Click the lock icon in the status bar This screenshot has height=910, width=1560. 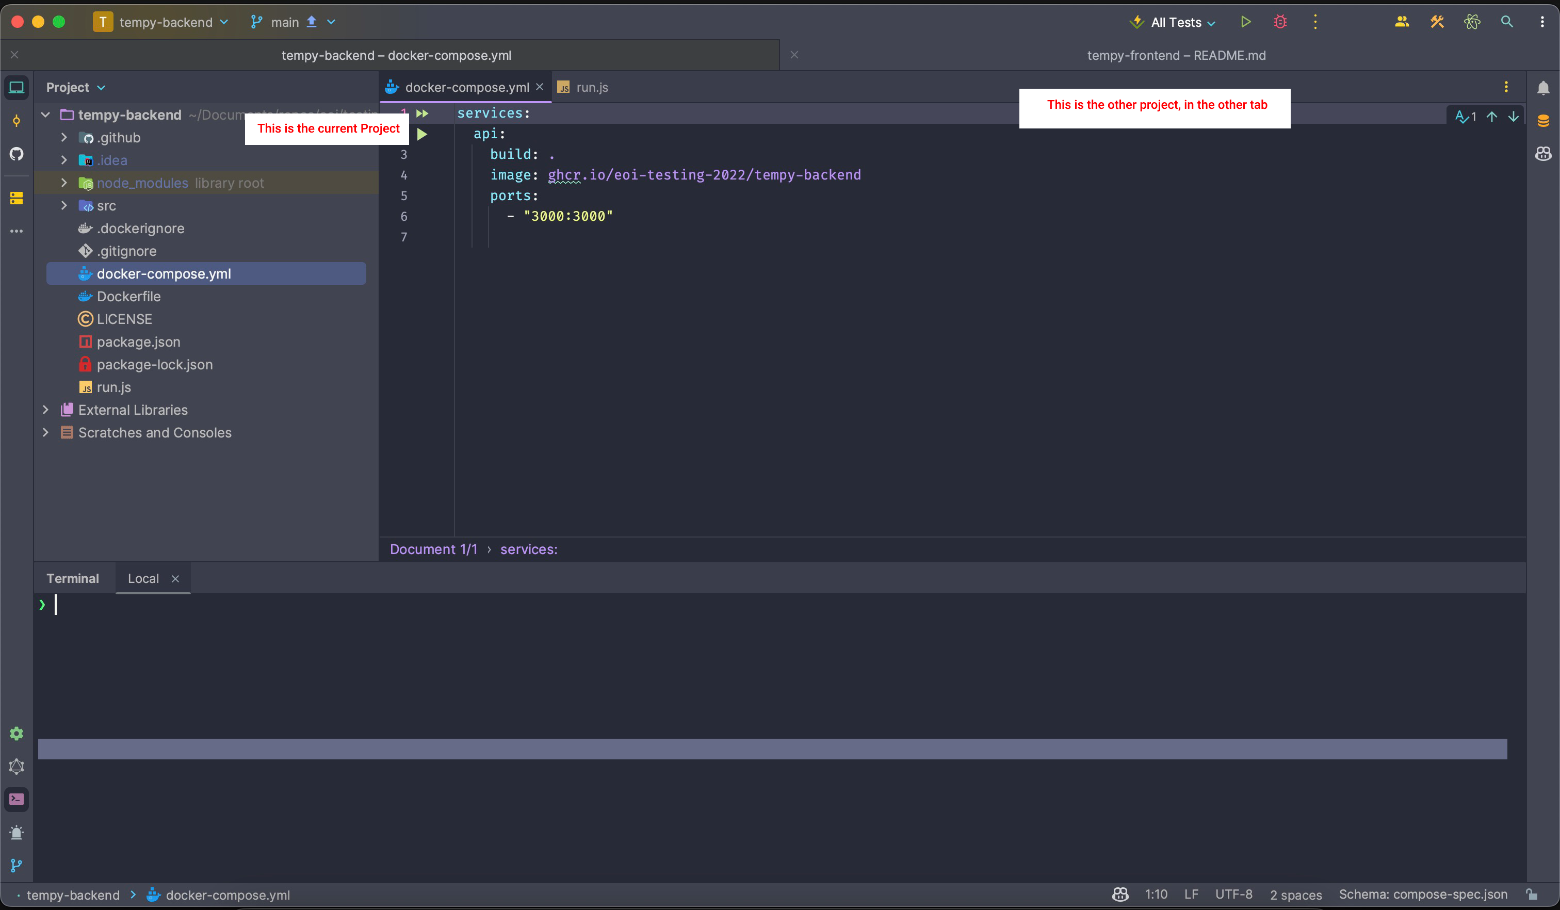coord(1532,894)
